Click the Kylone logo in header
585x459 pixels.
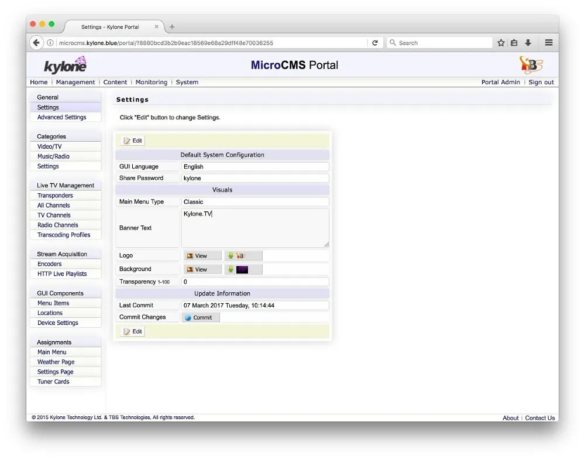[65, 65]
